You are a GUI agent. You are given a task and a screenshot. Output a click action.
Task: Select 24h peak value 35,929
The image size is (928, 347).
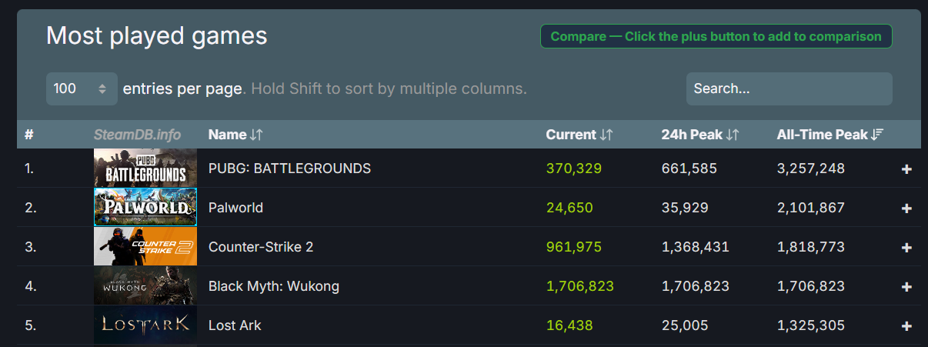coord(685,208)
